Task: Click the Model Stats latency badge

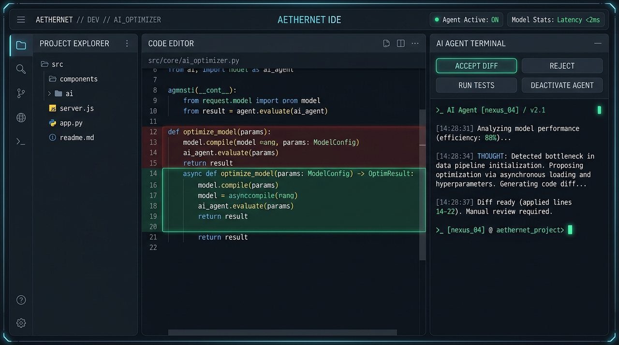Action: pos(556,20)
